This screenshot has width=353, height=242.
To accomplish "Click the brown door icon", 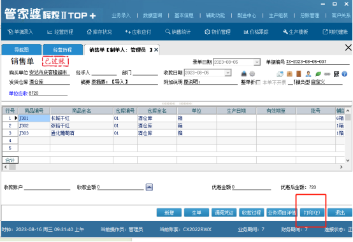I will point(298,74).
